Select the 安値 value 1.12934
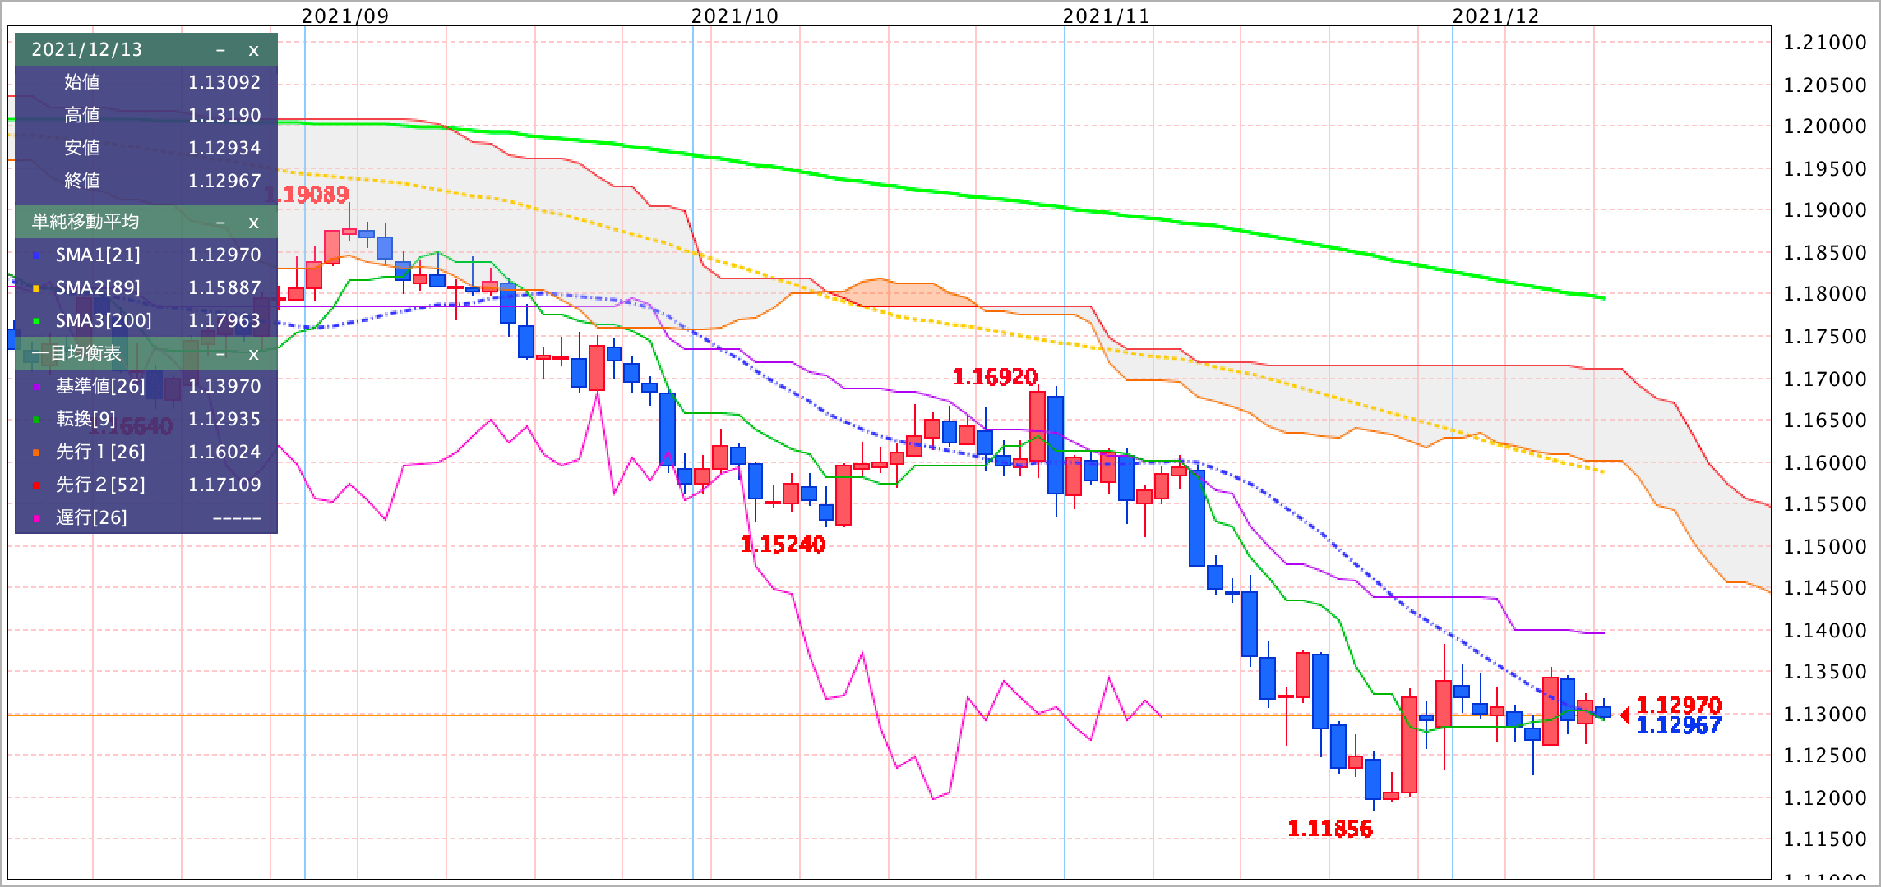Screen dimensions: 1881x887 [224, 148]
